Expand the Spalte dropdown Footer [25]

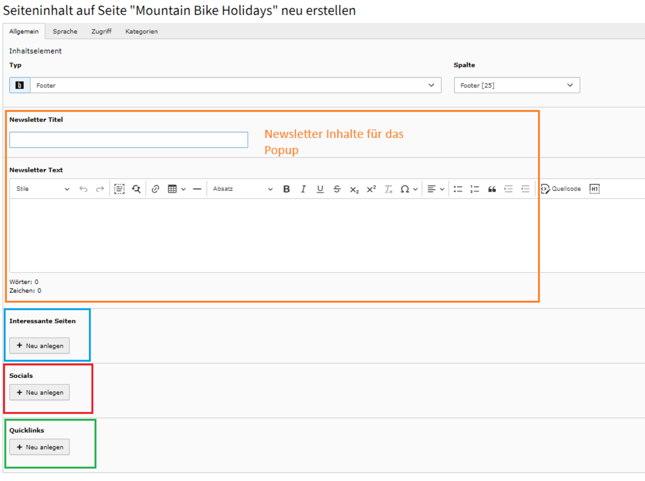pyautogui.click(x=517, y=85)
